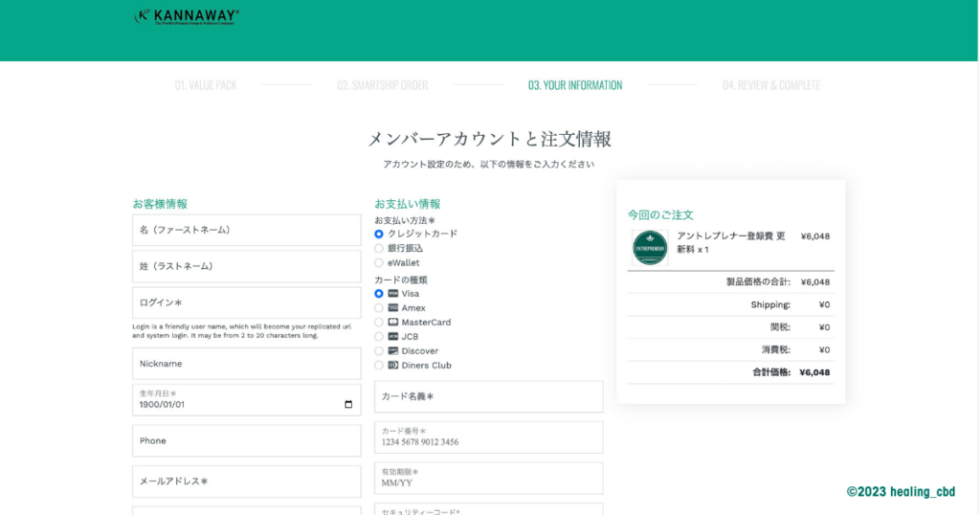
Task: Click the JCB card logo icon
Action: pos(392,337)
